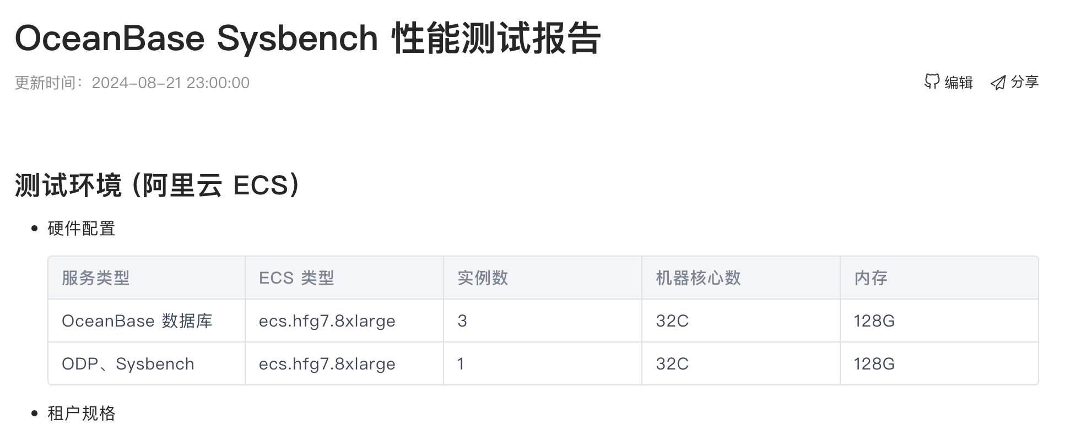Click 32C in the ODP、Sysbench row
The height and width of the screenshot is (424, 1070).
672,364
